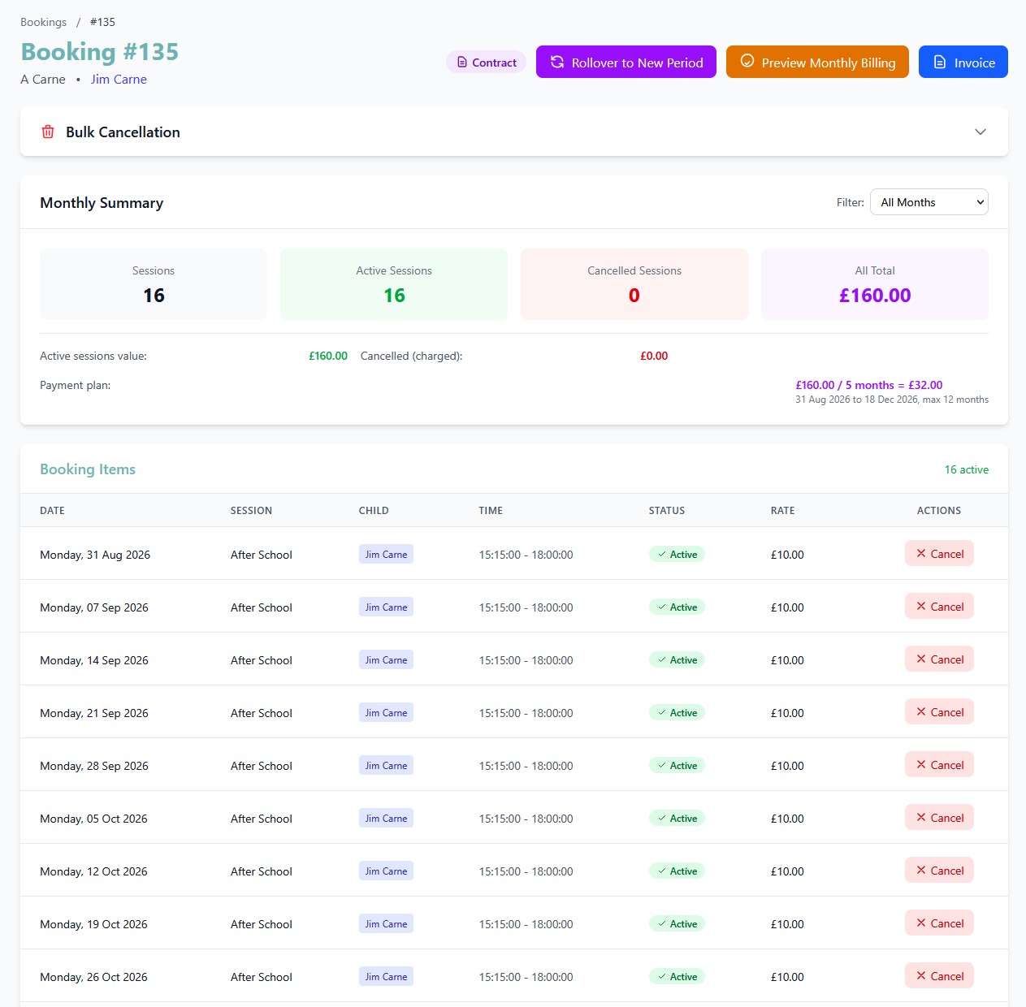Click the All Total £160.00 card
Image resolution: width=1026 pixels, height=1007 pixels.
[x=875, y=284]
